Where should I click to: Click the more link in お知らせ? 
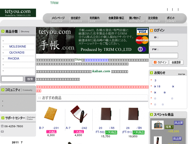181,74
